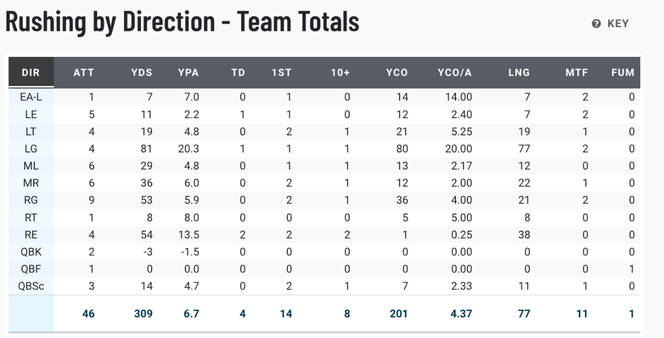Viewport: 664px width, 338px height.
Task: Sort by YCO column header
Action: tap(397, 72)
